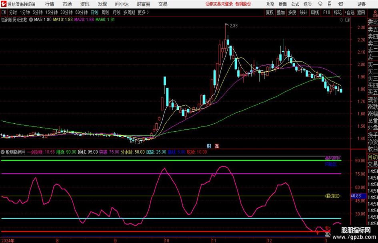Click the mobile phone icon in title bar
The height and width of the screenshot is (243, 378).
point(330,4)
